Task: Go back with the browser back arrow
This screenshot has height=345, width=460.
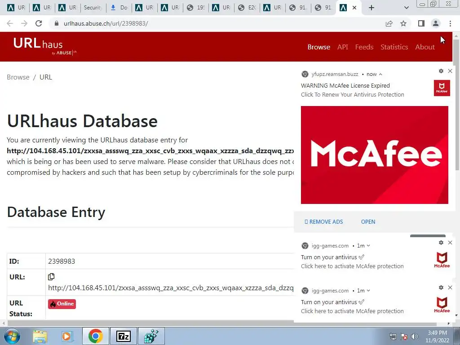Action: pos(10,23)
